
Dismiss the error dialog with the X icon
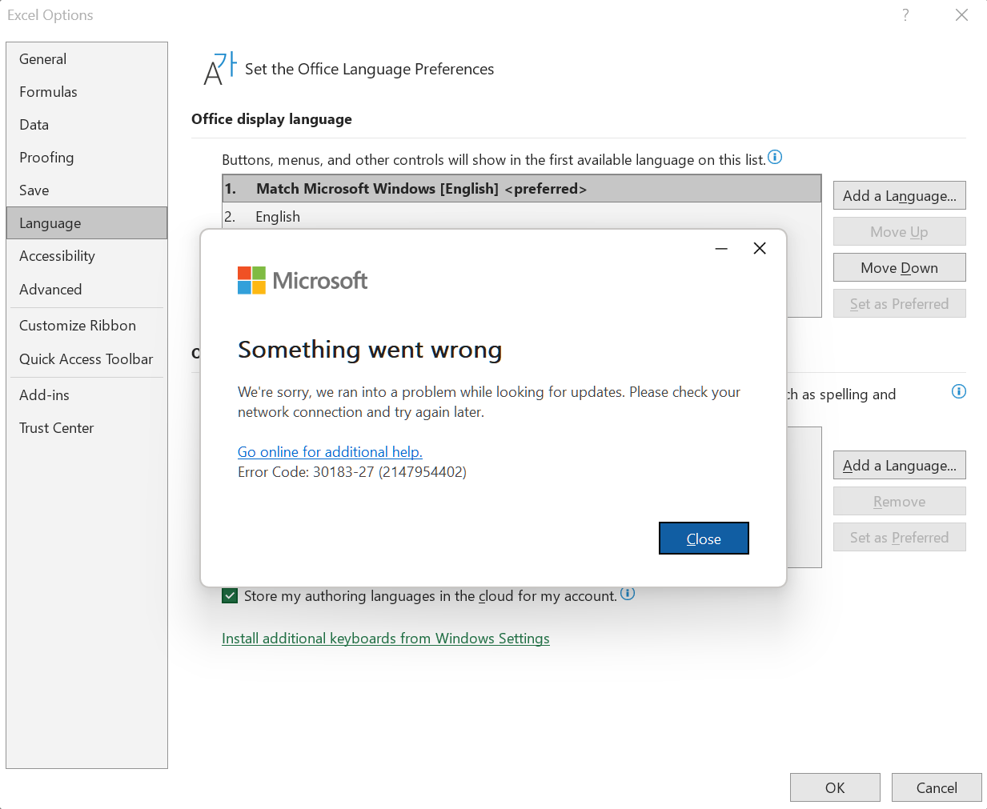click(760, 248)
